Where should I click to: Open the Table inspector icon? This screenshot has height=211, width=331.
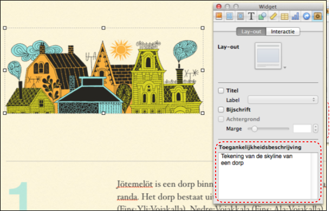pos(284,16)
